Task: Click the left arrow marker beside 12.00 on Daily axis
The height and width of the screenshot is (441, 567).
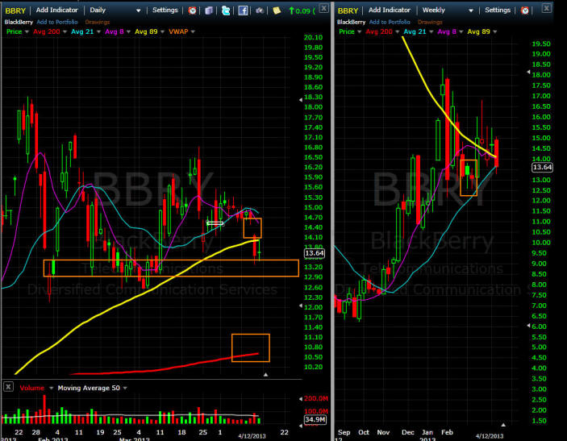Action: point(301,306)
